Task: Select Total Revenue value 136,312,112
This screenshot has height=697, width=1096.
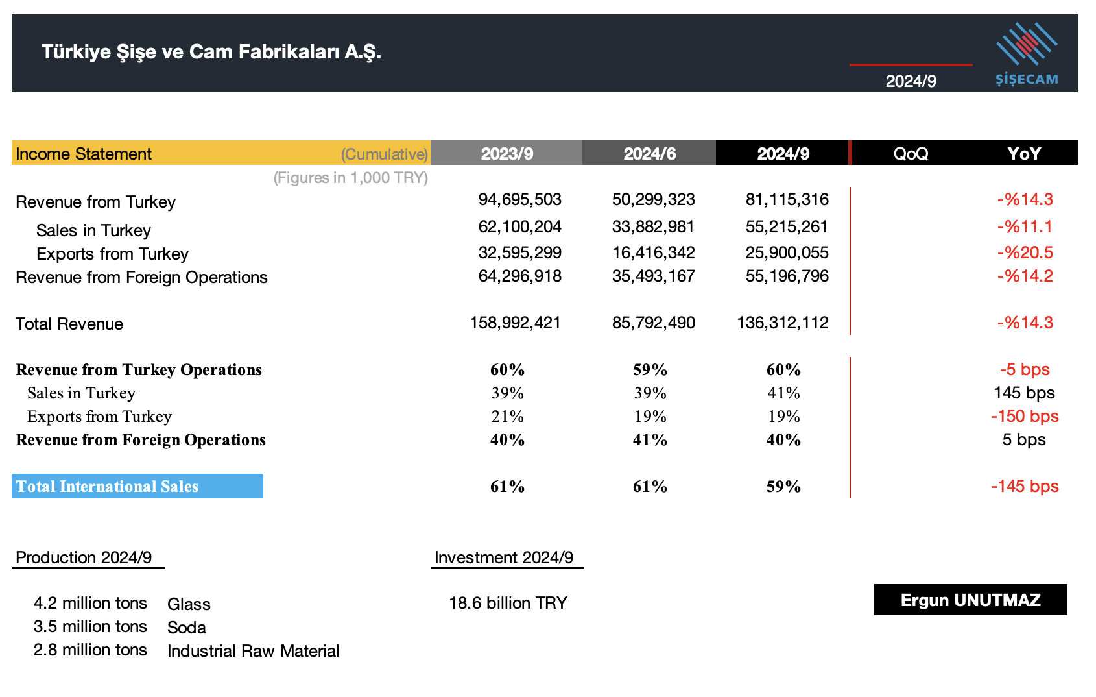Action: (782, 323)
